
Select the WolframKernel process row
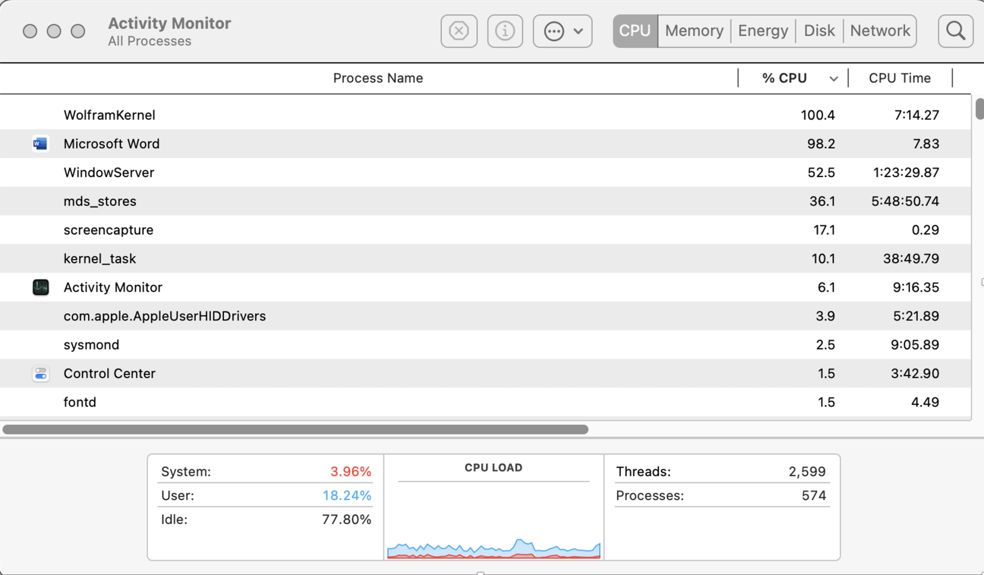(x=486, y=115)
